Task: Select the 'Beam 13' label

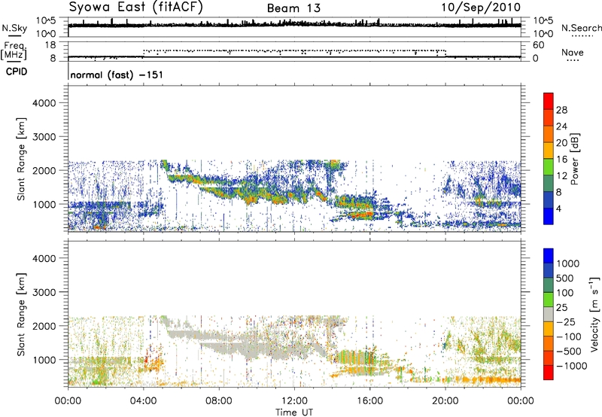Action: (293, 8)
